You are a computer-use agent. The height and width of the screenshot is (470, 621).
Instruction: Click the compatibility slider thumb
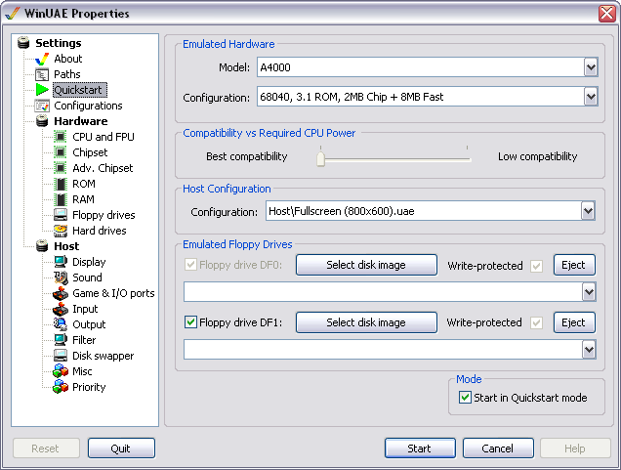[321, 159]
